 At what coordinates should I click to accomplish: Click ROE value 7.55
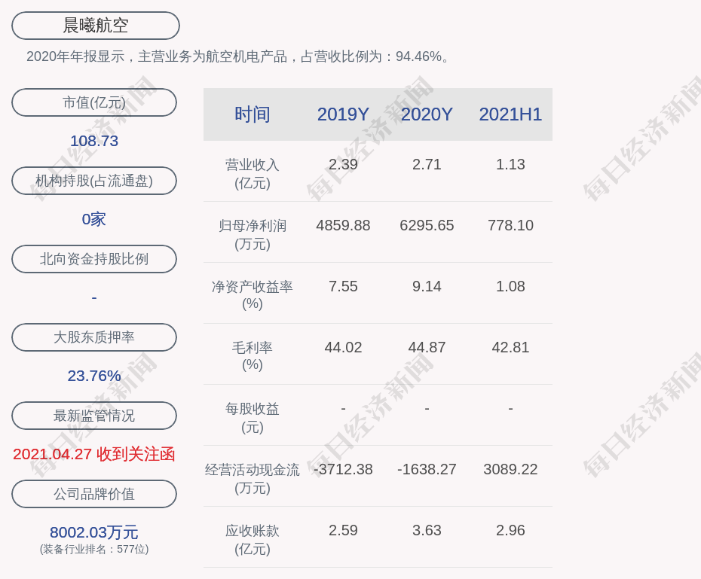click(344, 286)
